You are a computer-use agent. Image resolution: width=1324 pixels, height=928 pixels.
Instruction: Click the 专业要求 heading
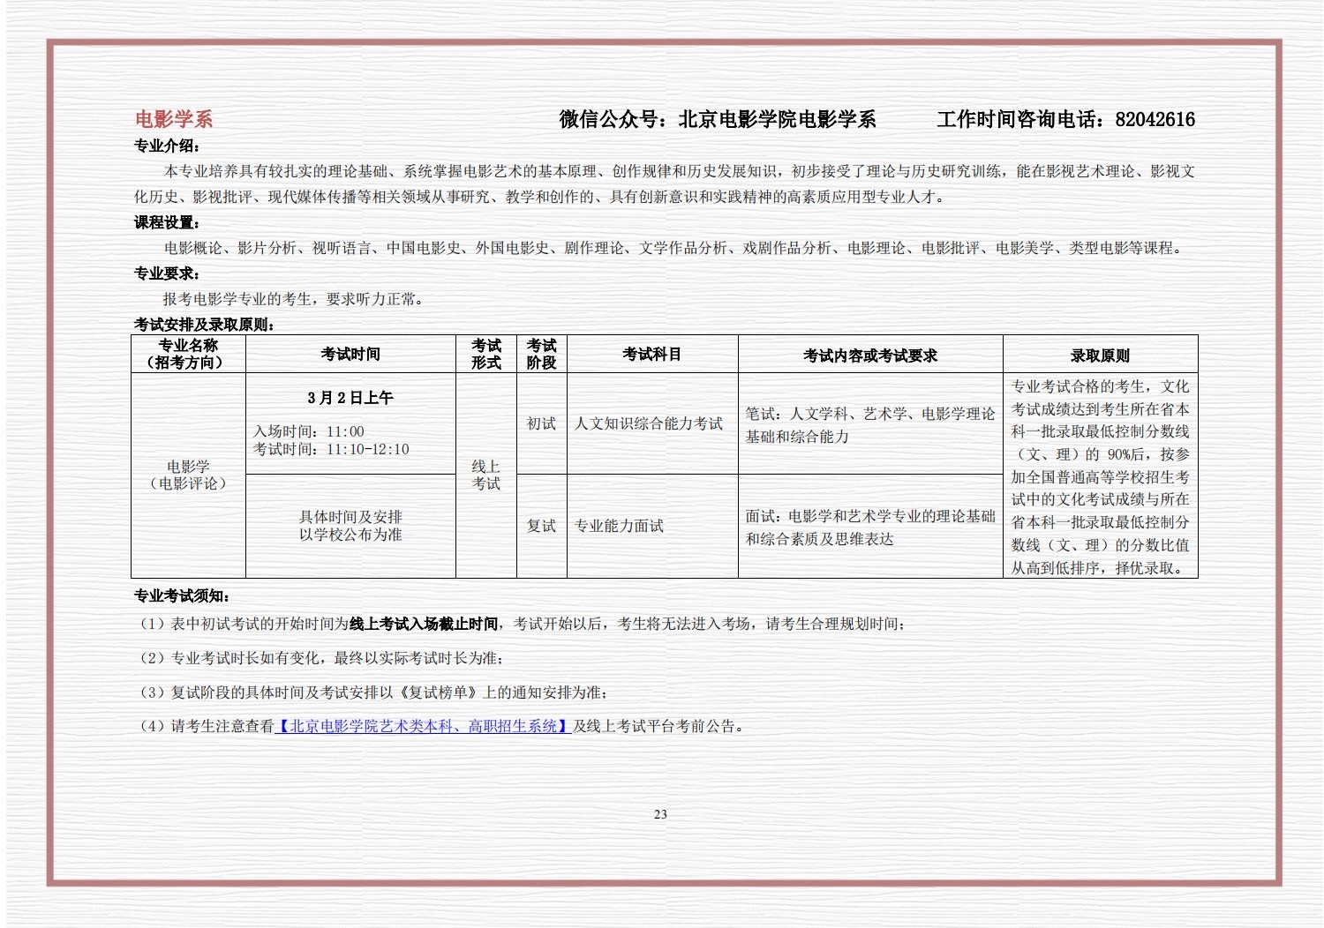coord(167,273)
